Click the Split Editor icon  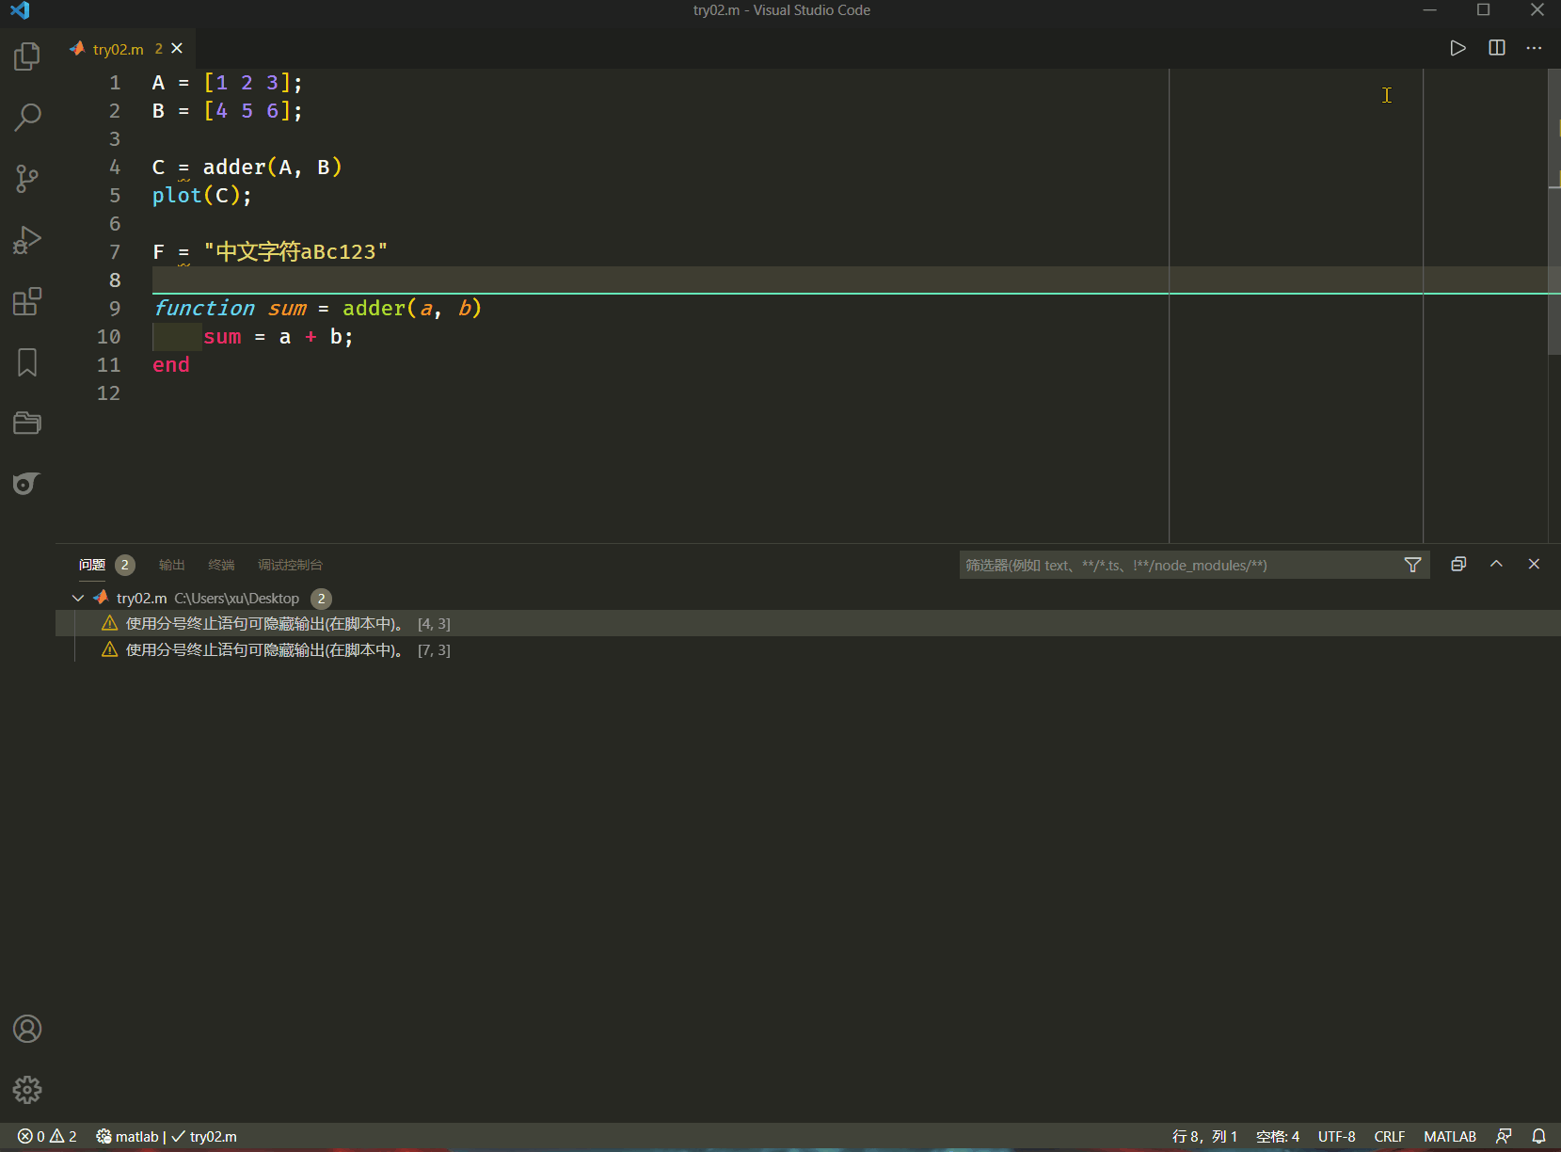(1497, 48)
